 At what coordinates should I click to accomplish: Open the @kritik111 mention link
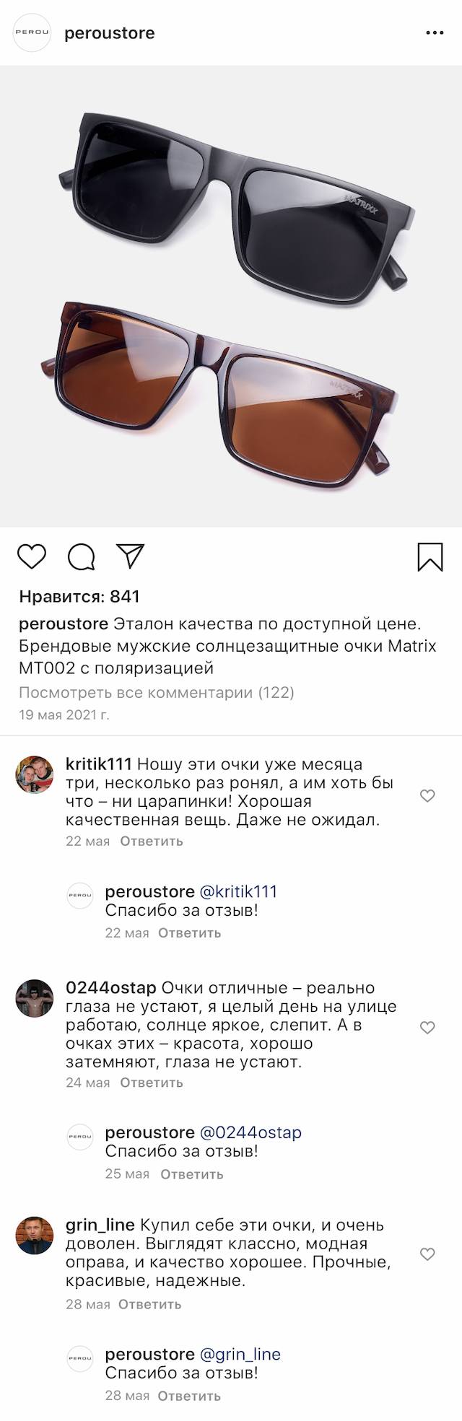pos(237,891)
